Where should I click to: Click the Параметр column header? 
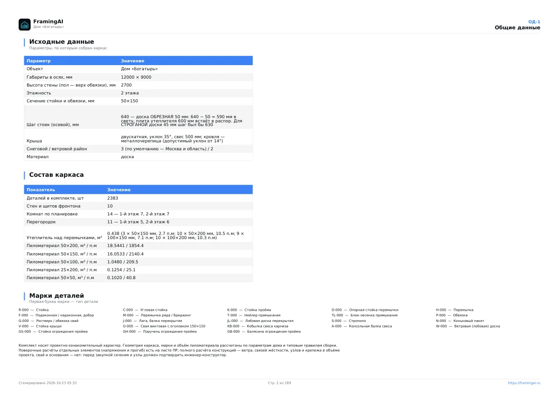(x=39, y=61)
